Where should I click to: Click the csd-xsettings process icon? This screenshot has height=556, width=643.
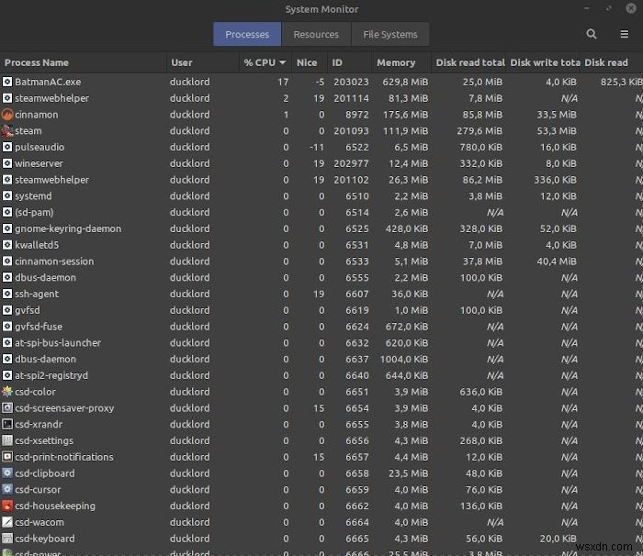(x=7, y=440)
